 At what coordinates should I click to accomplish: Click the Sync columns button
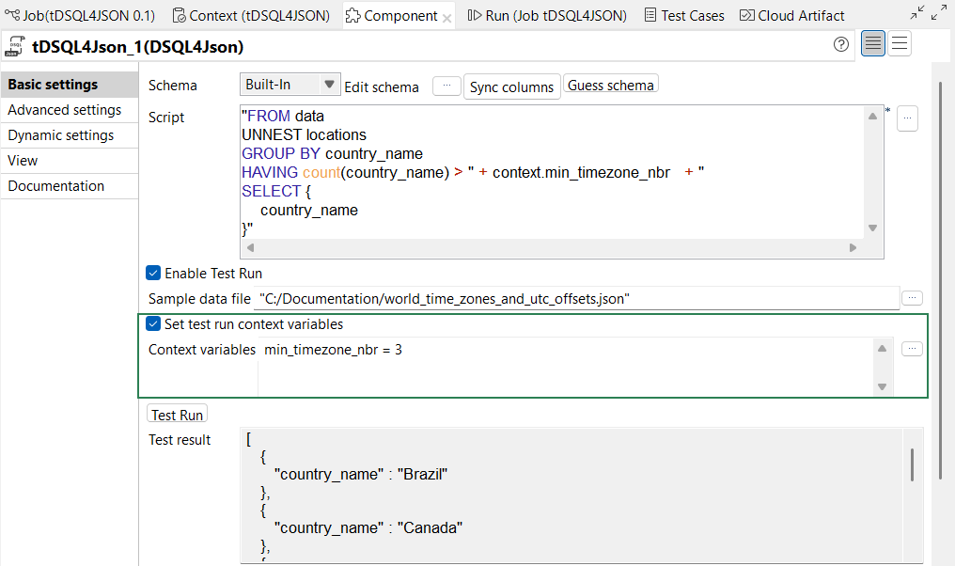point(511,86)
